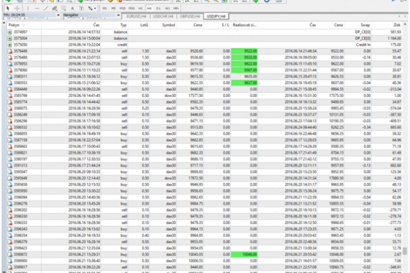Sort the table by Pokyn column
The width and height of the screenshot is (410, 273).
(24, 25)
